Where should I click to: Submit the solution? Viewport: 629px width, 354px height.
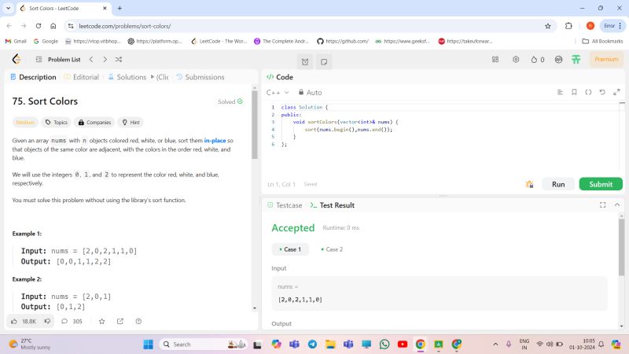coord(601,184)
